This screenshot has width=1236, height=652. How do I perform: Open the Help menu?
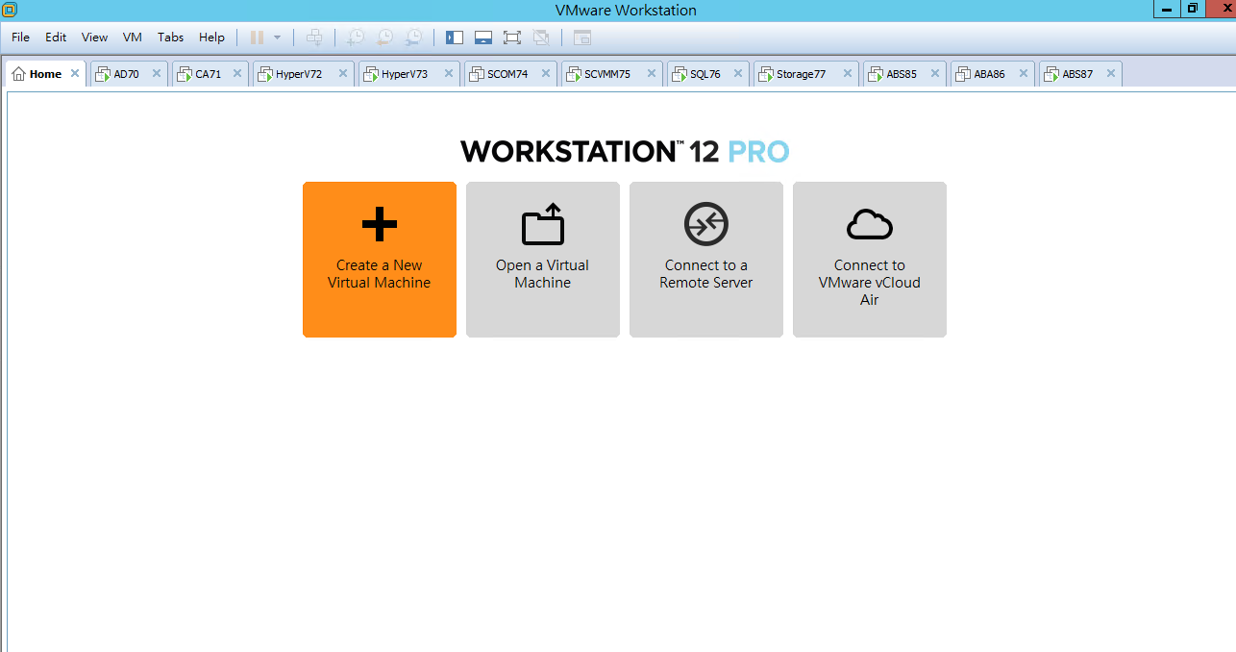pyautogui.click(x=211, y=38)
